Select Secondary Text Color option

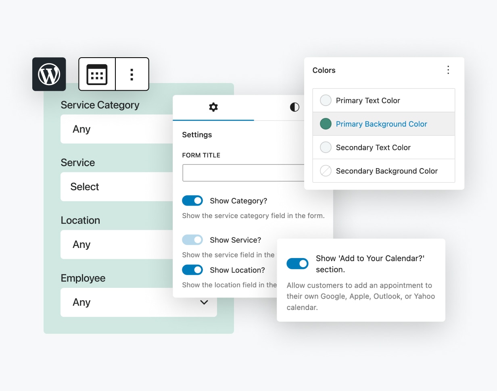coord(374,147)
